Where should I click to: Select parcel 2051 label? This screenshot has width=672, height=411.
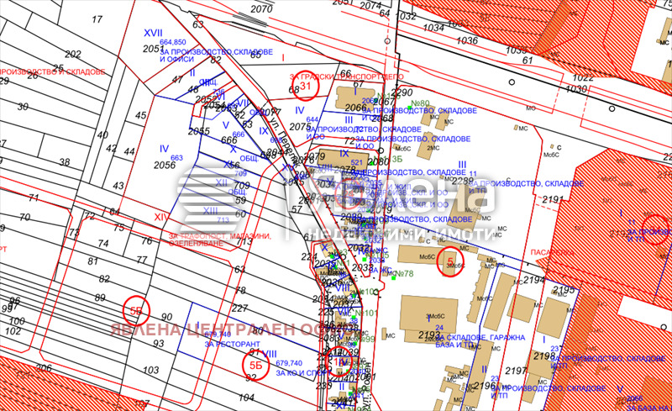pos(153,50)
